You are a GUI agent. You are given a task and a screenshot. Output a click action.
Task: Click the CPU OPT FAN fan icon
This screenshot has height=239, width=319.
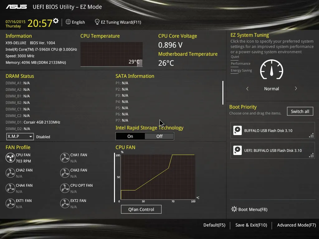(65, 188)
